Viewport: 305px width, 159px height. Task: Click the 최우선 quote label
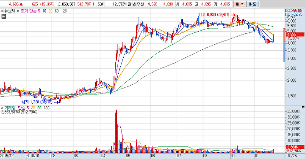tap(138, 4)
